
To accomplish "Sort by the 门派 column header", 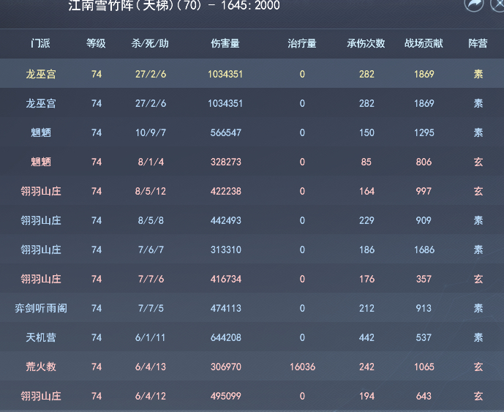I will 40,43.
